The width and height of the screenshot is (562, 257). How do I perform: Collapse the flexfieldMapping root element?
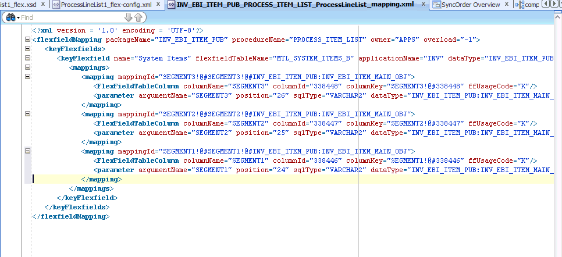(27, 40)
